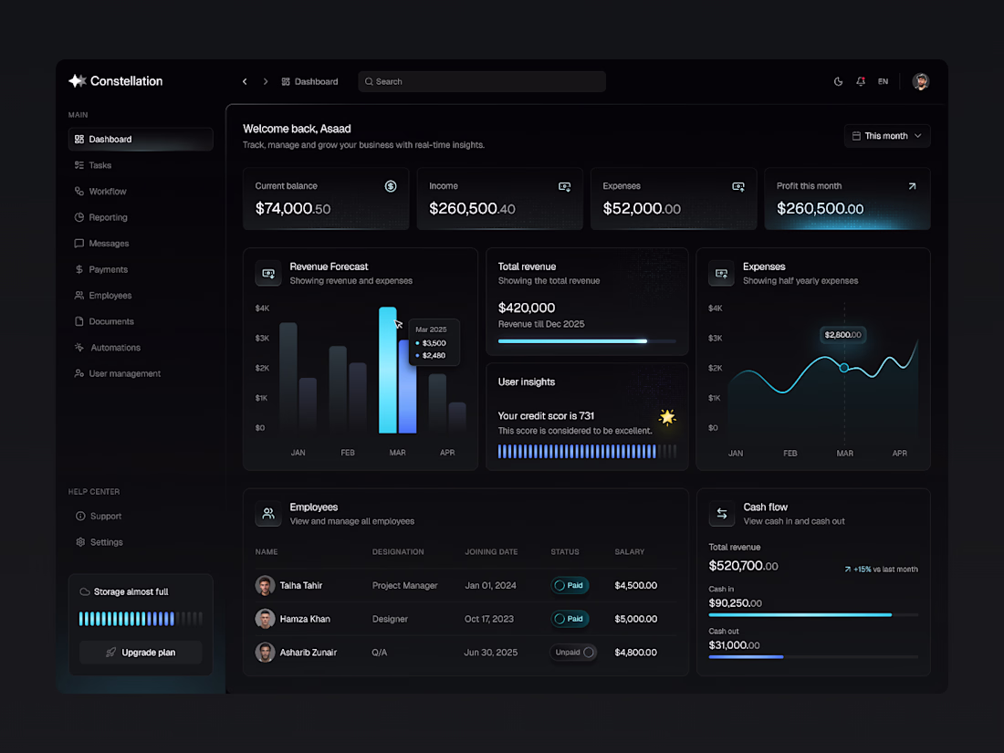Click the credit score segmented bar
This screenshot has width=1004, height=753.
(587, 452)
